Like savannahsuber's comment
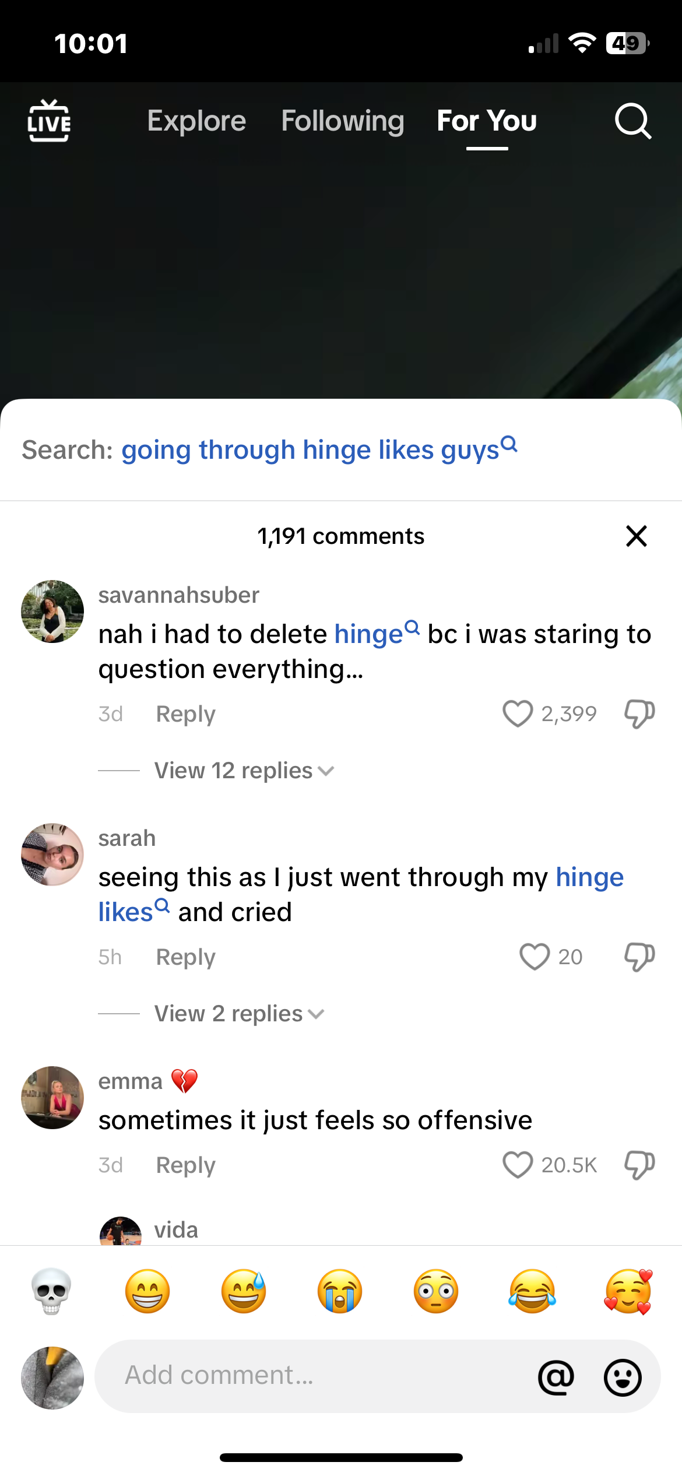 [x=518, y=714]
